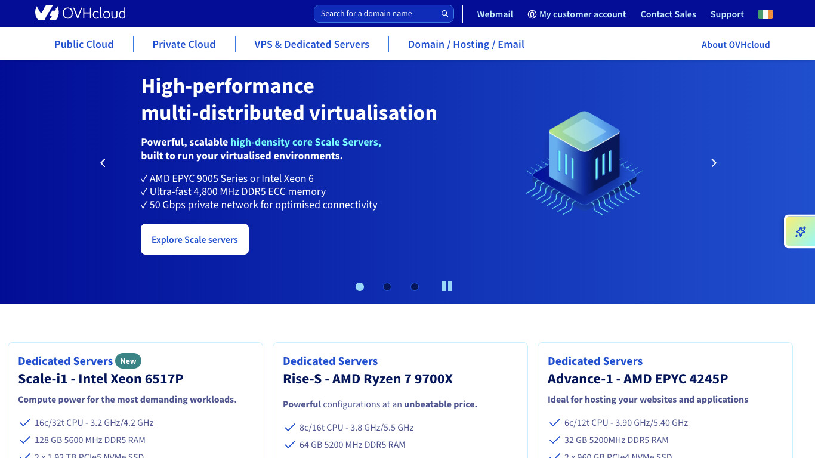This screenshot has height=458, width=815.
Task: Click Dedicated Servers label on Advance-1 card
Action: [x=595, y=361]
